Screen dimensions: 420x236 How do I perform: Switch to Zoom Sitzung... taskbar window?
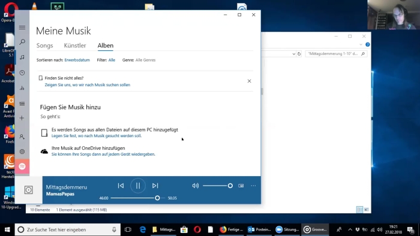(287, 229)
